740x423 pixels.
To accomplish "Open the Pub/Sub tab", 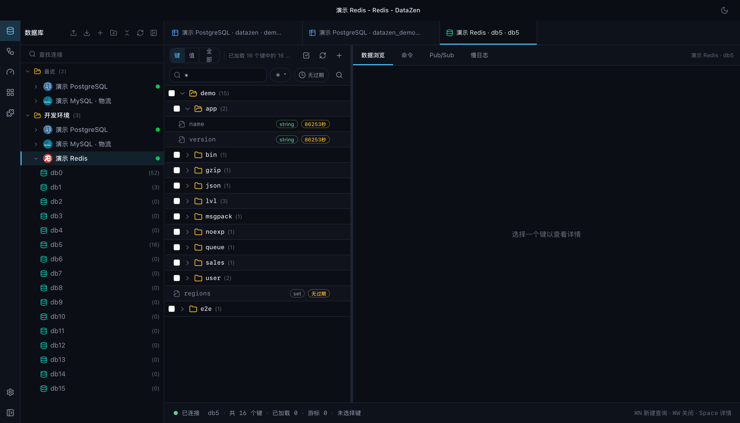I will pyautogui.click(x=442, y=55).
